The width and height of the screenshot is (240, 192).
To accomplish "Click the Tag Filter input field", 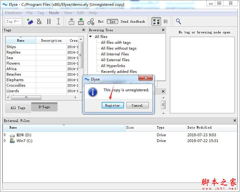I will pos(13,21).
